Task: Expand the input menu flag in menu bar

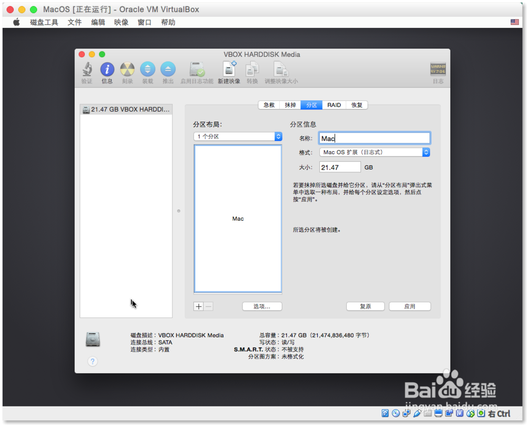Action: tap(514, 22)
